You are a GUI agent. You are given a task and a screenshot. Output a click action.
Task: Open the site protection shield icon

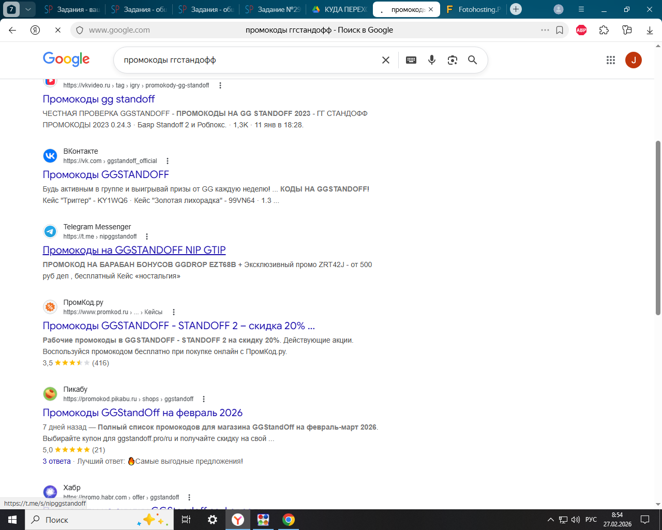(x=80, y=30)
